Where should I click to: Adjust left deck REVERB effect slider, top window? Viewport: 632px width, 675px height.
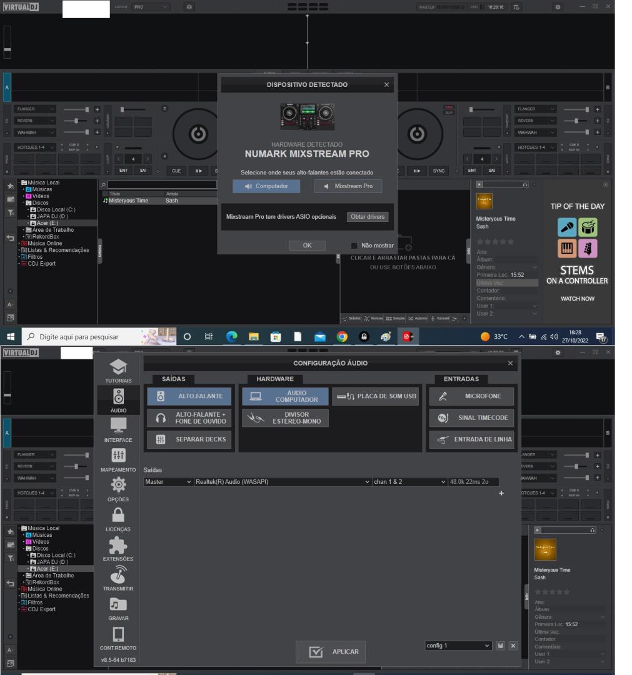(x=76, y=121)
